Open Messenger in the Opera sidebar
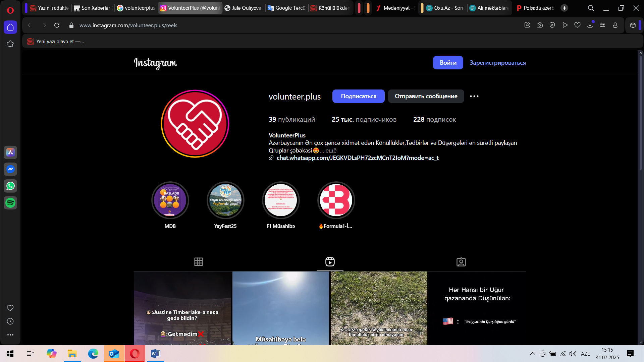The width and height of the screenshot is (644, 362). tap(10, 169)
